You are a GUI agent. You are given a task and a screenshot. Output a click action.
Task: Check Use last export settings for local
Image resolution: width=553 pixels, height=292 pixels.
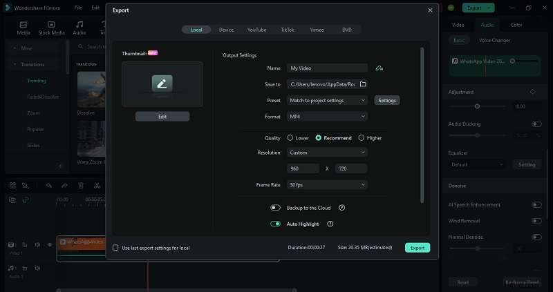(x=116, y=248)
